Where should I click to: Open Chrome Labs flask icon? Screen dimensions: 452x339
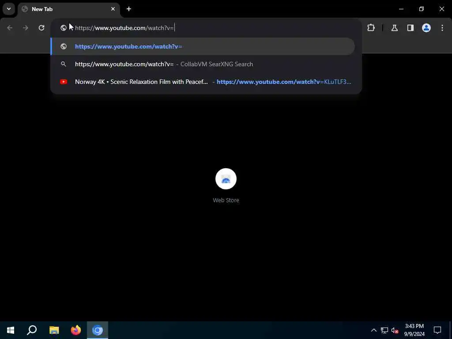coord(395,28)
